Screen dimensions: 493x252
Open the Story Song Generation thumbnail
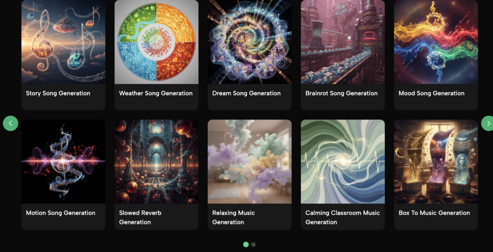[63, 42]
